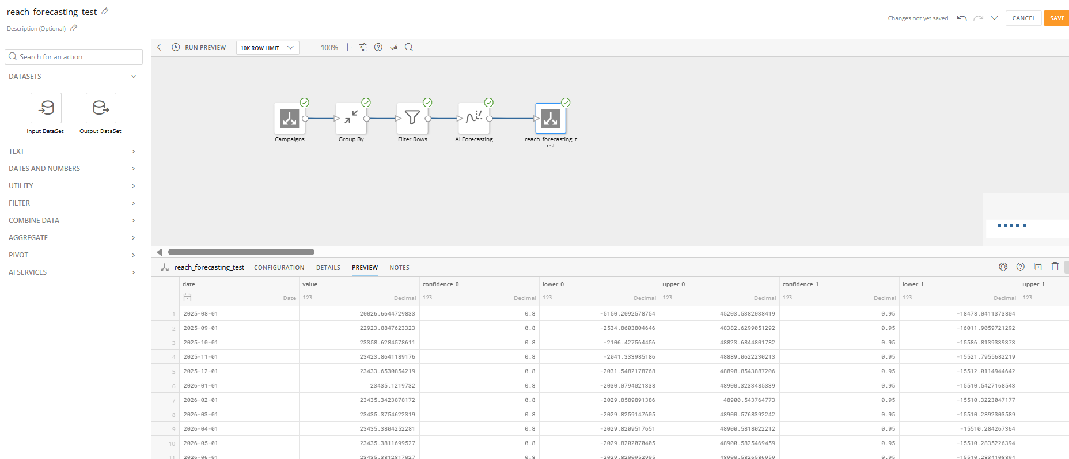
Task: Switch to the DETAILS tab
Action: [328, 268]
